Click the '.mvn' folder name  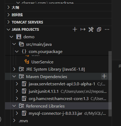tap(23, 121)
